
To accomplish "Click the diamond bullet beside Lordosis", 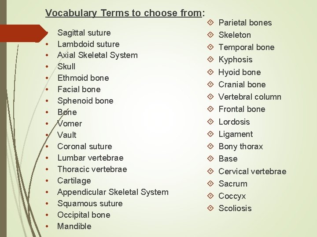I will [x=210, y=122].
